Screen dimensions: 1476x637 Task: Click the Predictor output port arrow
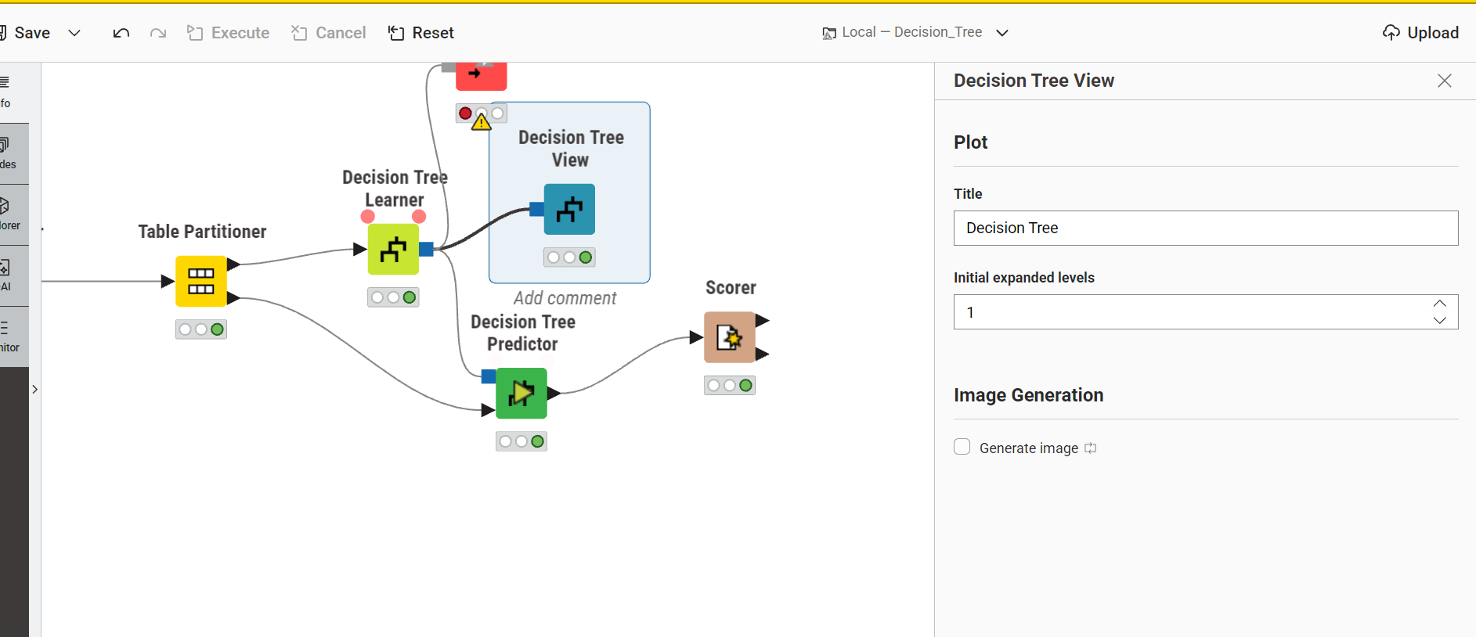(x=554, y=393)
